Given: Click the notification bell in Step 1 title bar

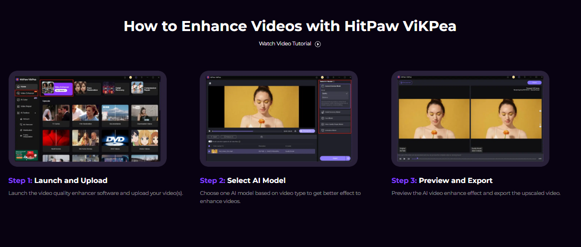Looking at the screenshot, I should point(125,77).
